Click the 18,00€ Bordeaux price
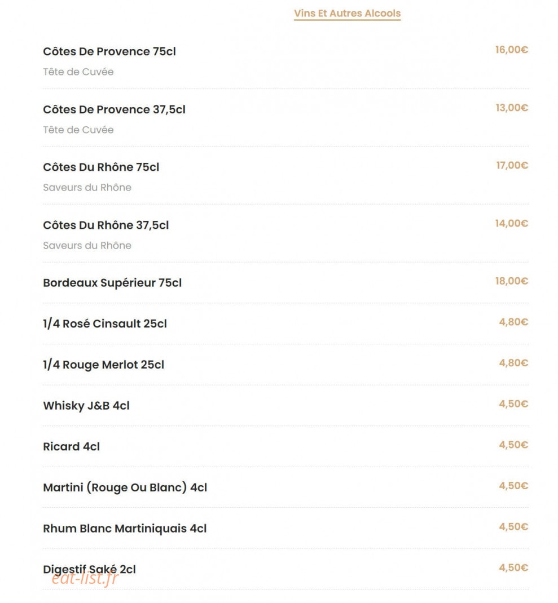Image resolution: width=558 pixels, height=603 pixels. tap(511, 281)
